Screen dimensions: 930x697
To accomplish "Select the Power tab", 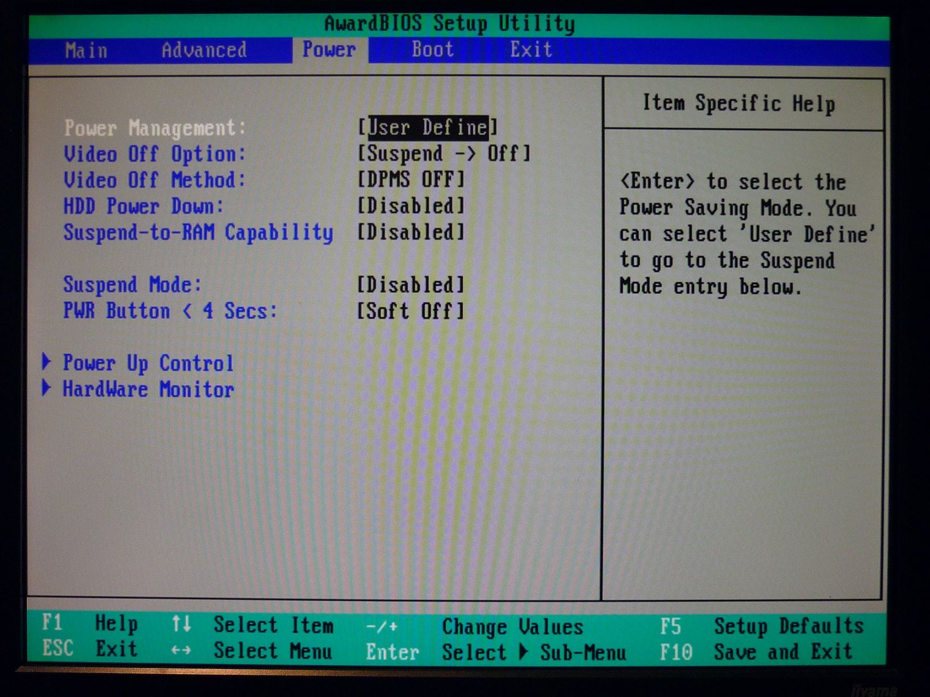I will (x=329, y=50).
